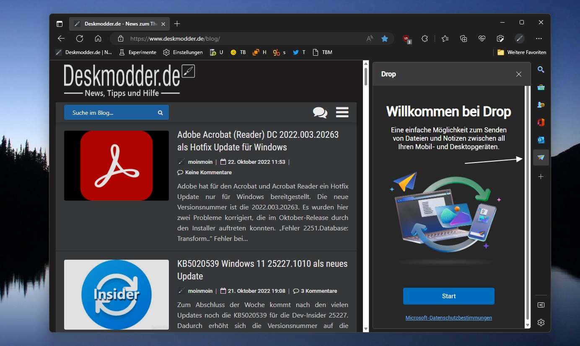Click the web page vertical scrollbar
The width and height of the screenshot is (580, 346).
pyautogui.click(x=366, y=77)
